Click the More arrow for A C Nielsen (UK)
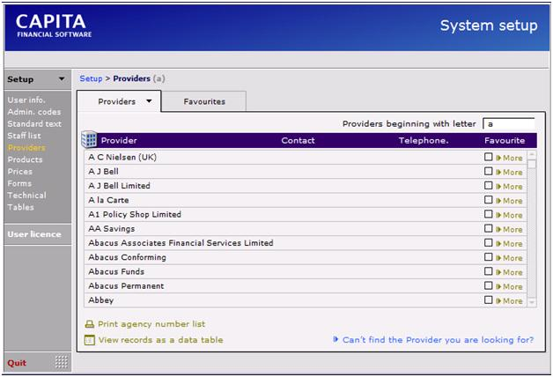This screenshot has width=553, height=377. coord(498,159)
